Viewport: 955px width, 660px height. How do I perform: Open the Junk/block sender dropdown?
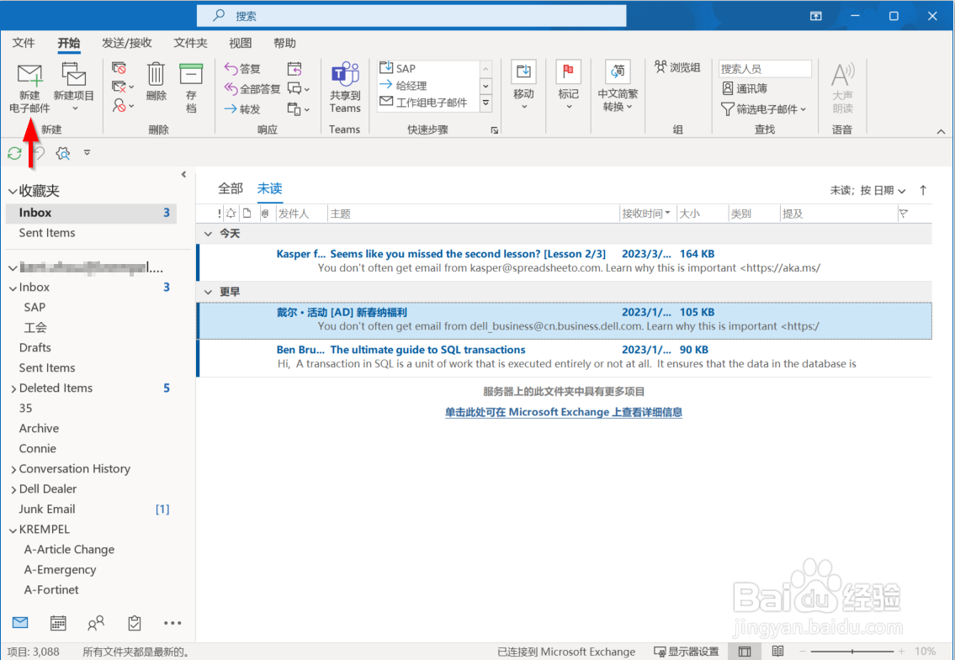click(x=123, y=106)
